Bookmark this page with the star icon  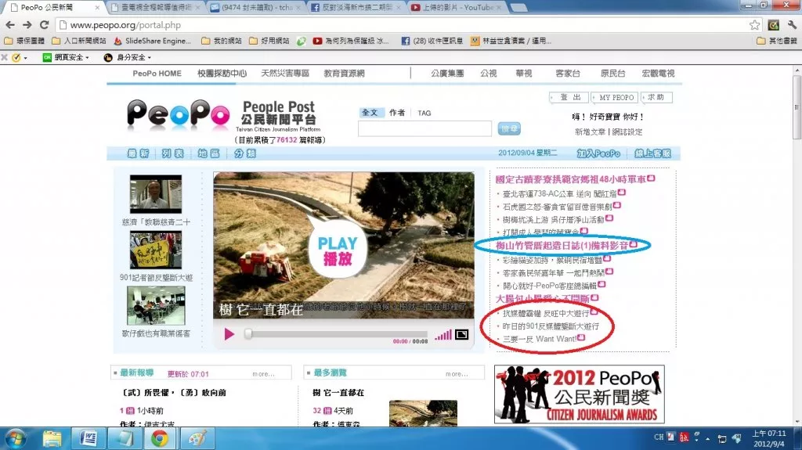754,25
